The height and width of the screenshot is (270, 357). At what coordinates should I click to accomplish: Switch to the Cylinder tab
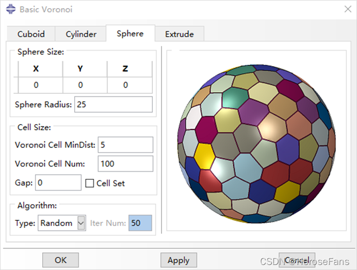point(81,34)
